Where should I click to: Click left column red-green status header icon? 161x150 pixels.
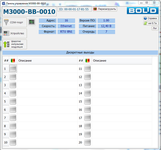point(13,61)
